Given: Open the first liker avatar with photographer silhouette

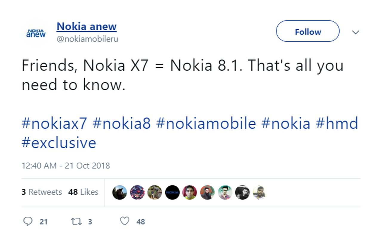Looking at the screenshot, I should [120, 192].
